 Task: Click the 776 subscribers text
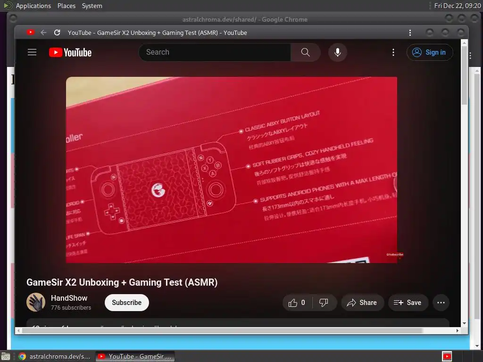[x=71, y=307]
